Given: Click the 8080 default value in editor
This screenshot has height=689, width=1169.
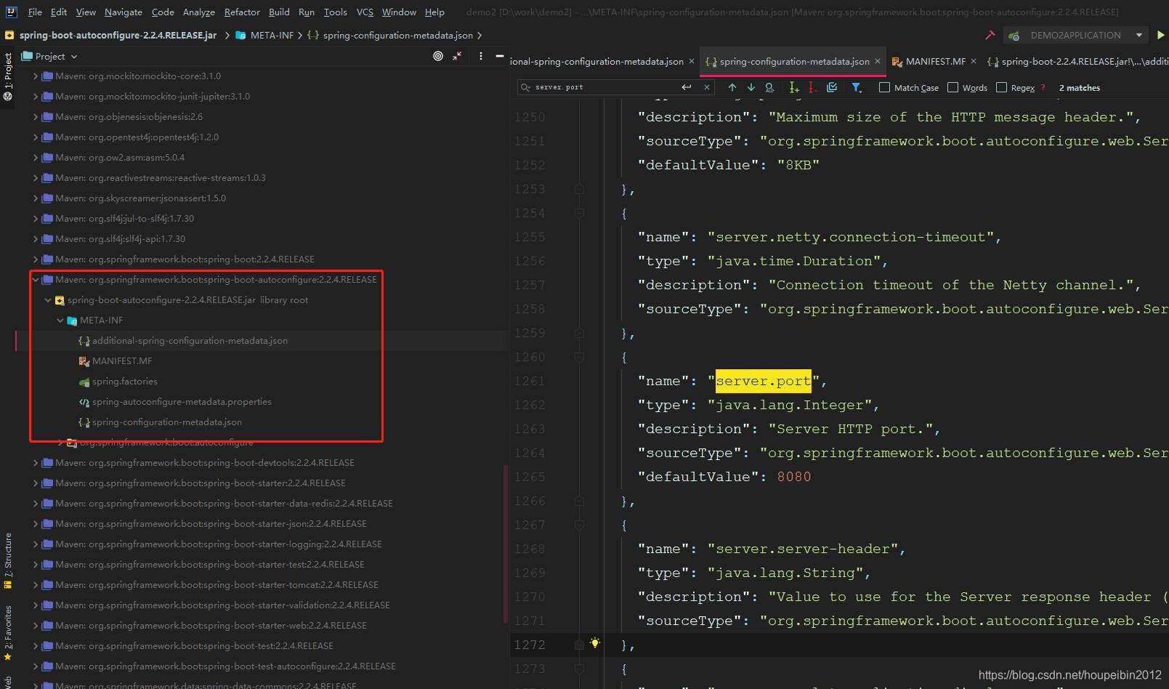Looking at the screenshot, I should pos(793,477).
